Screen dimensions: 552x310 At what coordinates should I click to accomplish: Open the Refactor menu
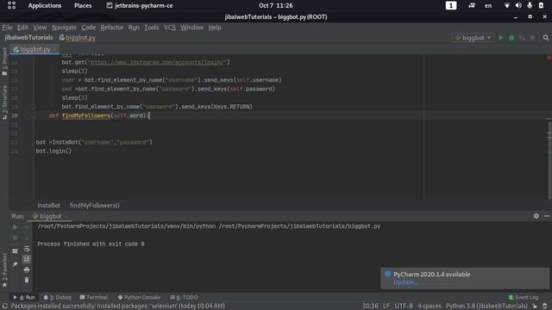pyautogui.click(x=111, y=28)
